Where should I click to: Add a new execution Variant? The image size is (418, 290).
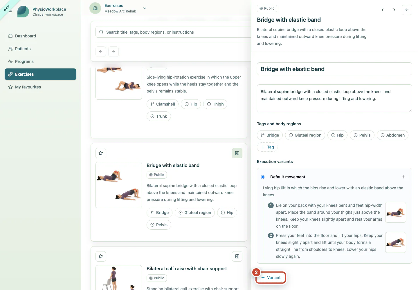[x=271, y=278]
